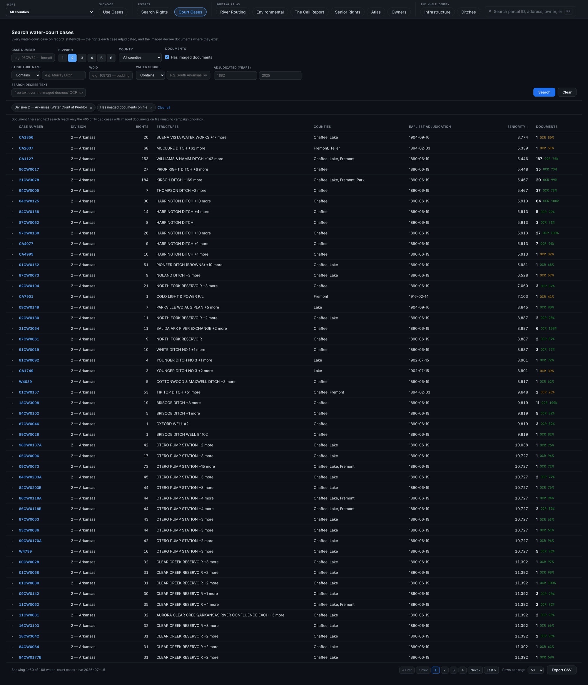Switch to Senior Rights tab
The height and width of the screenshot is (685, 588).
pos(348,12)
